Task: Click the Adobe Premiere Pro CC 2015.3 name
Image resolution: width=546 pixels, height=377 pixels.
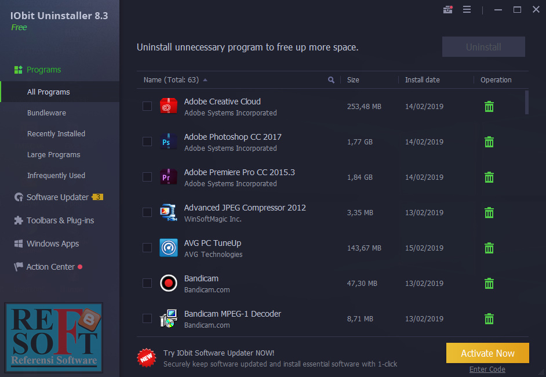Action: pos(239,172)
